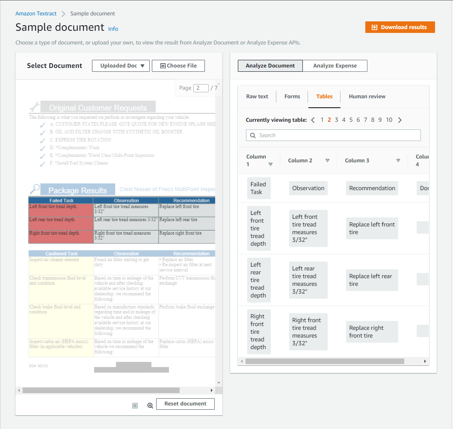Open Column 3 filter dropdown arrow
453x429 pixels.
click(x=398, y=160)
